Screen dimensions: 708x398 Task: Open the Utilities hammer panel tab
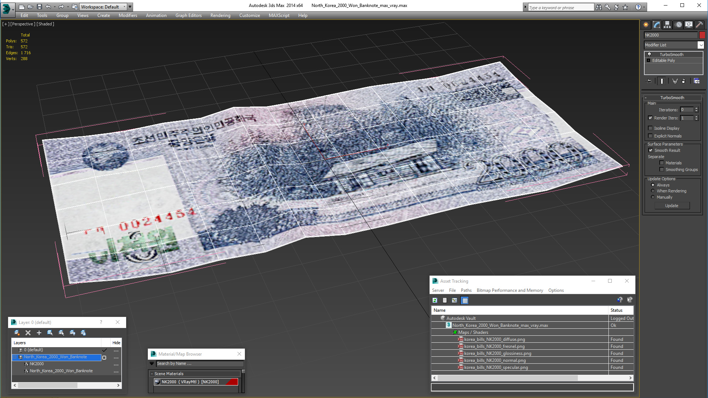point(699,25)
